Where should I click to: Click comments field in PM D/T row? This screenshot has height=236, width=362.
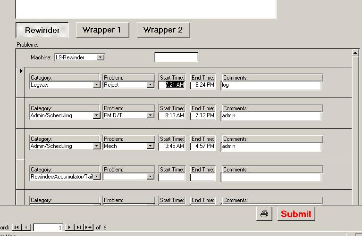271,116
